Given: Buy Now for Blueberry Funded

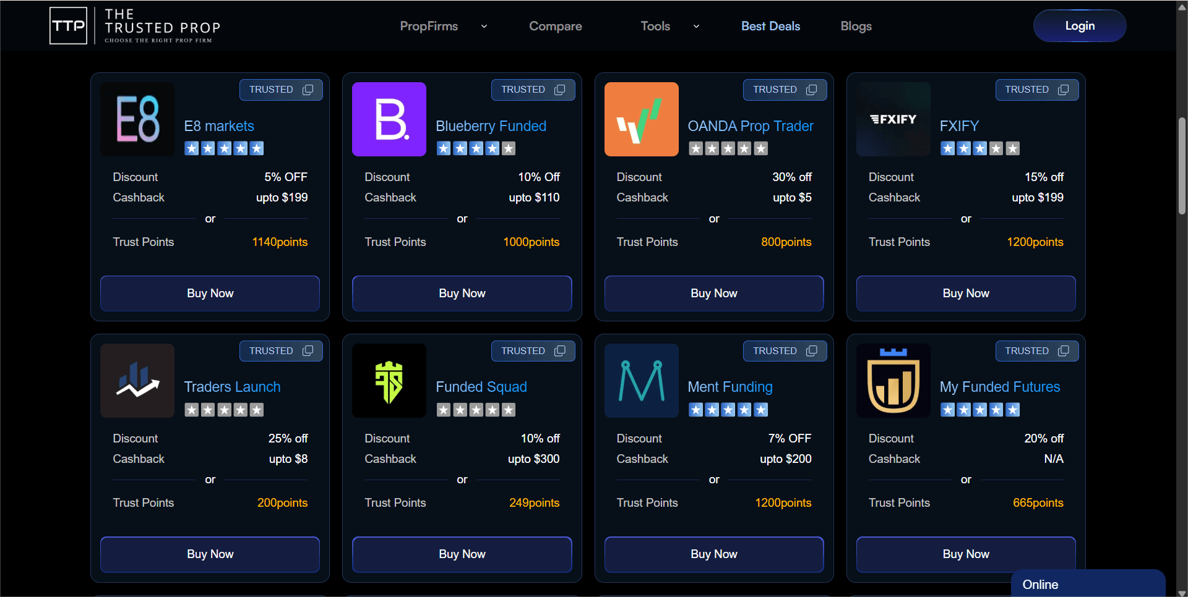Looking at the screenshot, I should click(462, 294).
